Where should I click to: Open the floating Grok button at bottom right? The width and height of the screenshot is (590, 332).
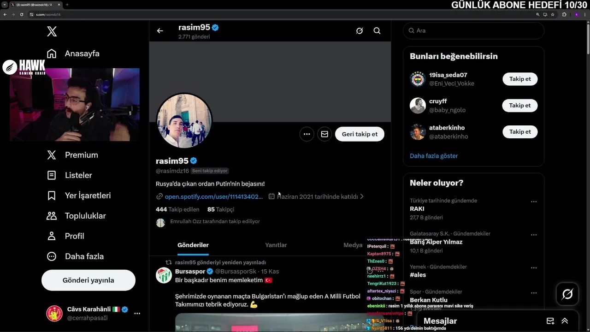pos(567,294)
